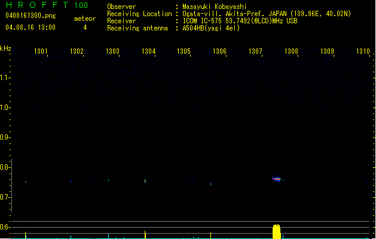Image resolution: width=376 pixels, height=239 pixels.
Task: Click the yellow intensity spike below 1306
Action: (x=210, y=235)
